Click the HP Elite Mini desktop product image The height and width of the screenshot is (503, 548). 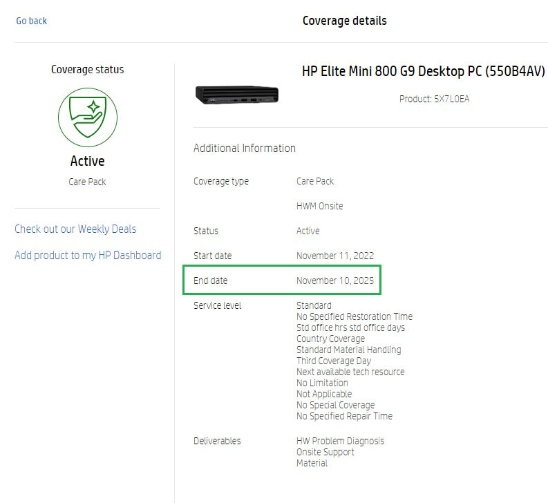[x=237, y=95]
